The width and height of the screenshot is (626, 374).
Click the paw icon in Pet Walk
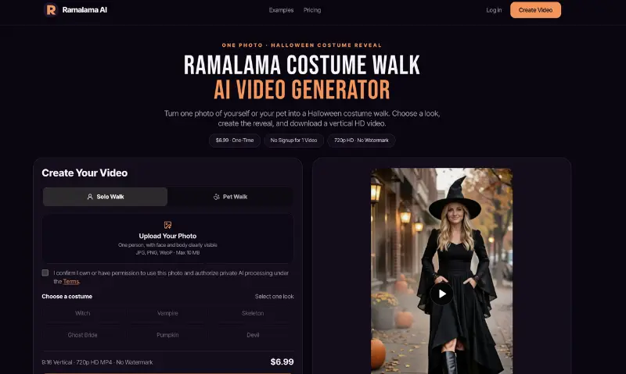[x=217, y=197]
